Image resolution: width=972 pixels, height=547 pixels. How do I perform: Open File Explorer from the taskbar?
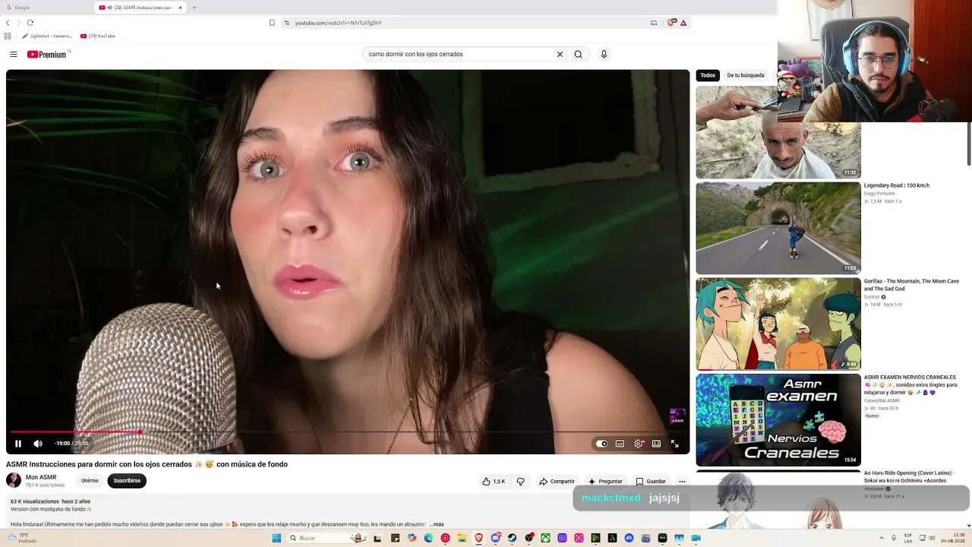(462, 538)
